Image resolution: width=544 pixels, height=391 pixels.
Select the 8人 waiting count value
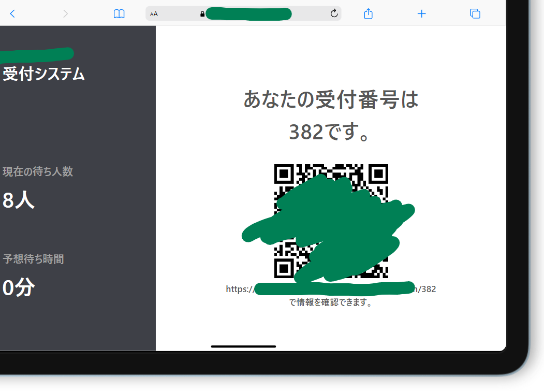point(19,200)
